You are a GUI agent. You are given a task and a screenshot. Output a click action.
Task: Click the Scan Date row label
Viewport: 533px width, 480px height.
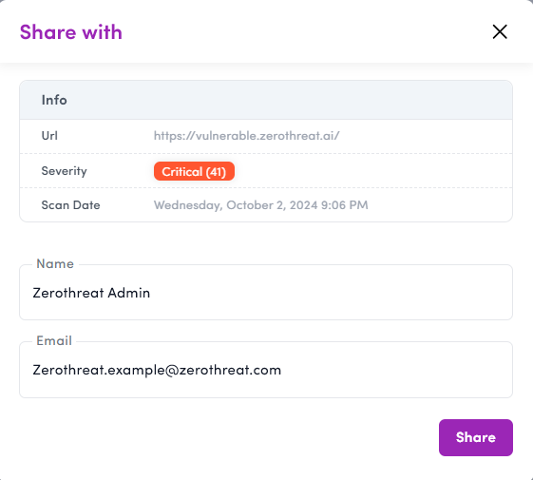point(70,205)
